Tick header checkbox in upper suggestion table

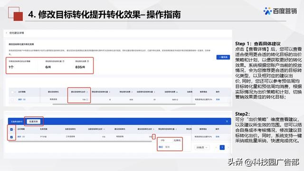12,92
